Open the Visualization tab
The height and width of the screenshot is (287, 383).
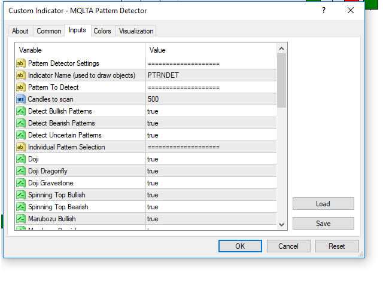click(x=136, y=31)
